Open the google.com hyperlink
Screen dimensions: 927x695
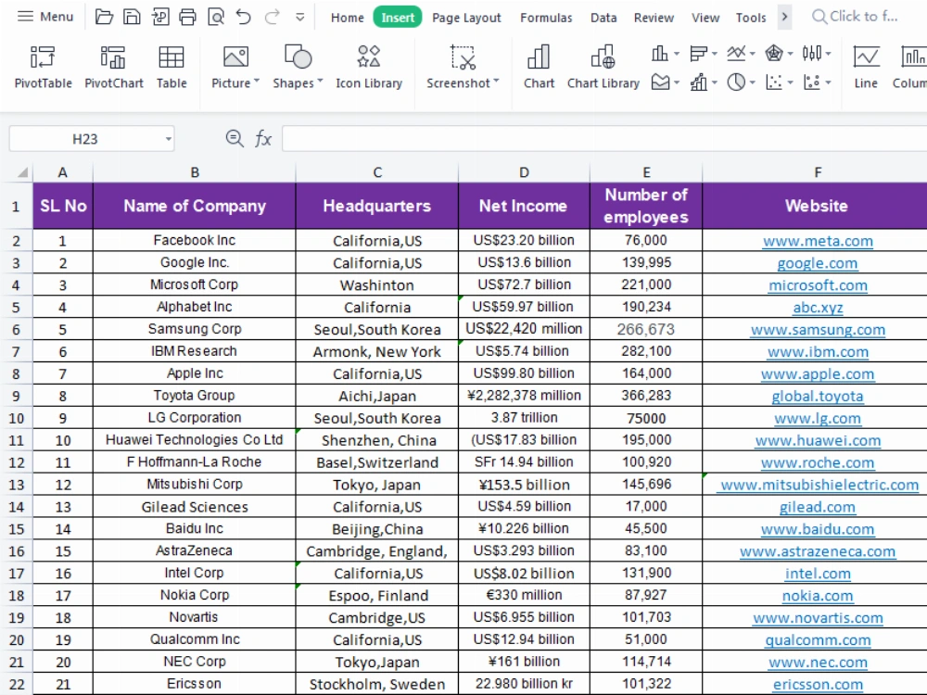[x=818, y=263]
